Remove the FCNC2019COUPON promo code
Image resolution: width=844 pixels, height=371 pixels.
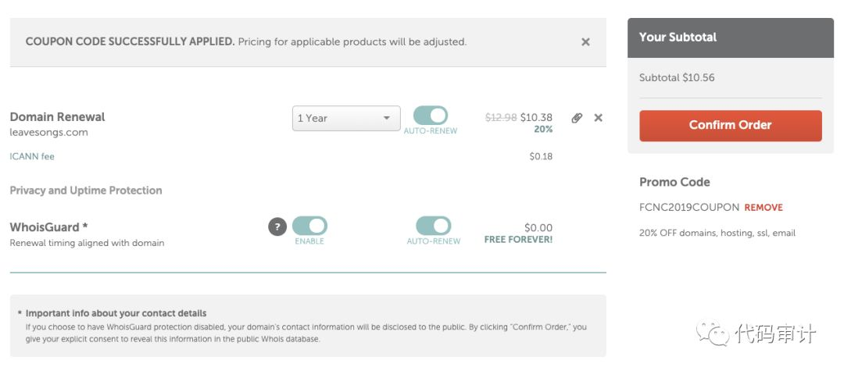[x=764, y=208]
